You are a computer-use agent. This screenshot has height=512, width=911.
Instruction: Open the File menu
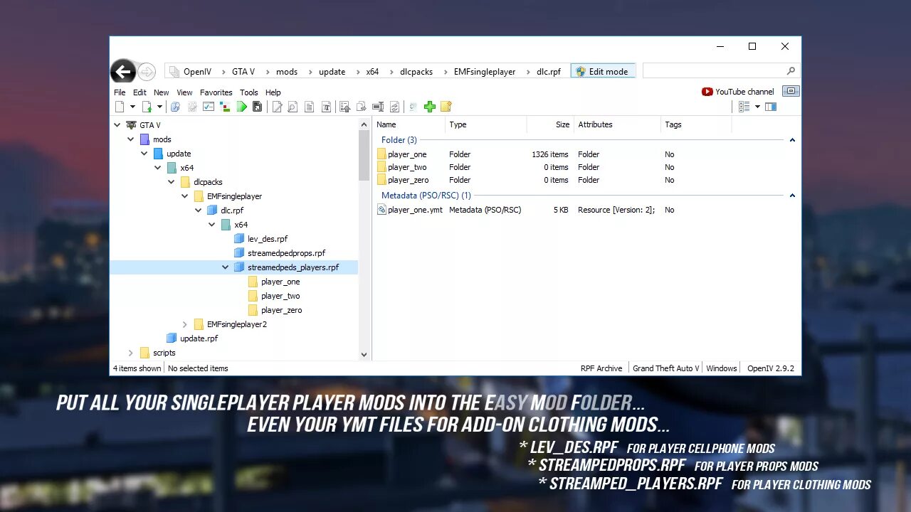coord(120,92)
